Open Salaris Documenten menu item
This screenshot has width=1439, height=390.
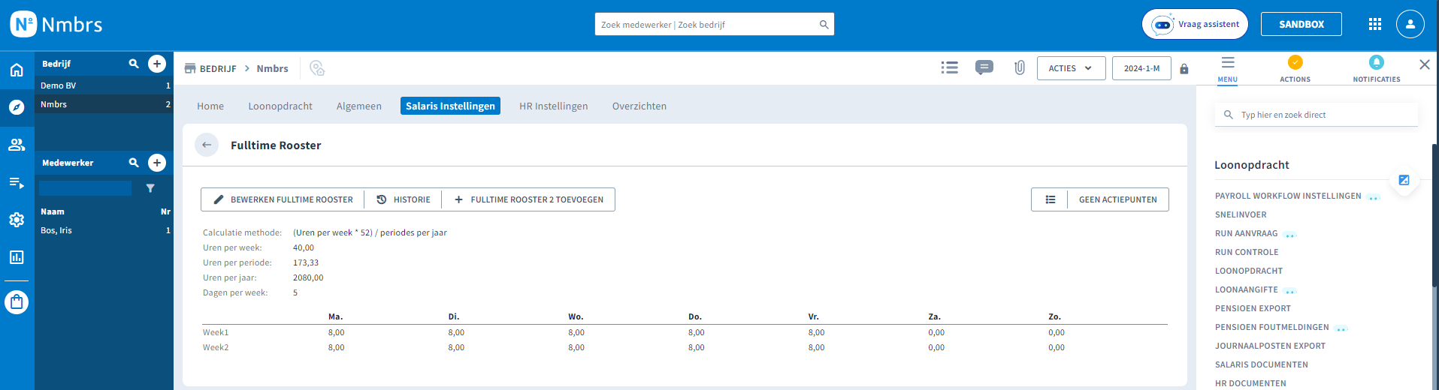click(x=1261, y=364)
